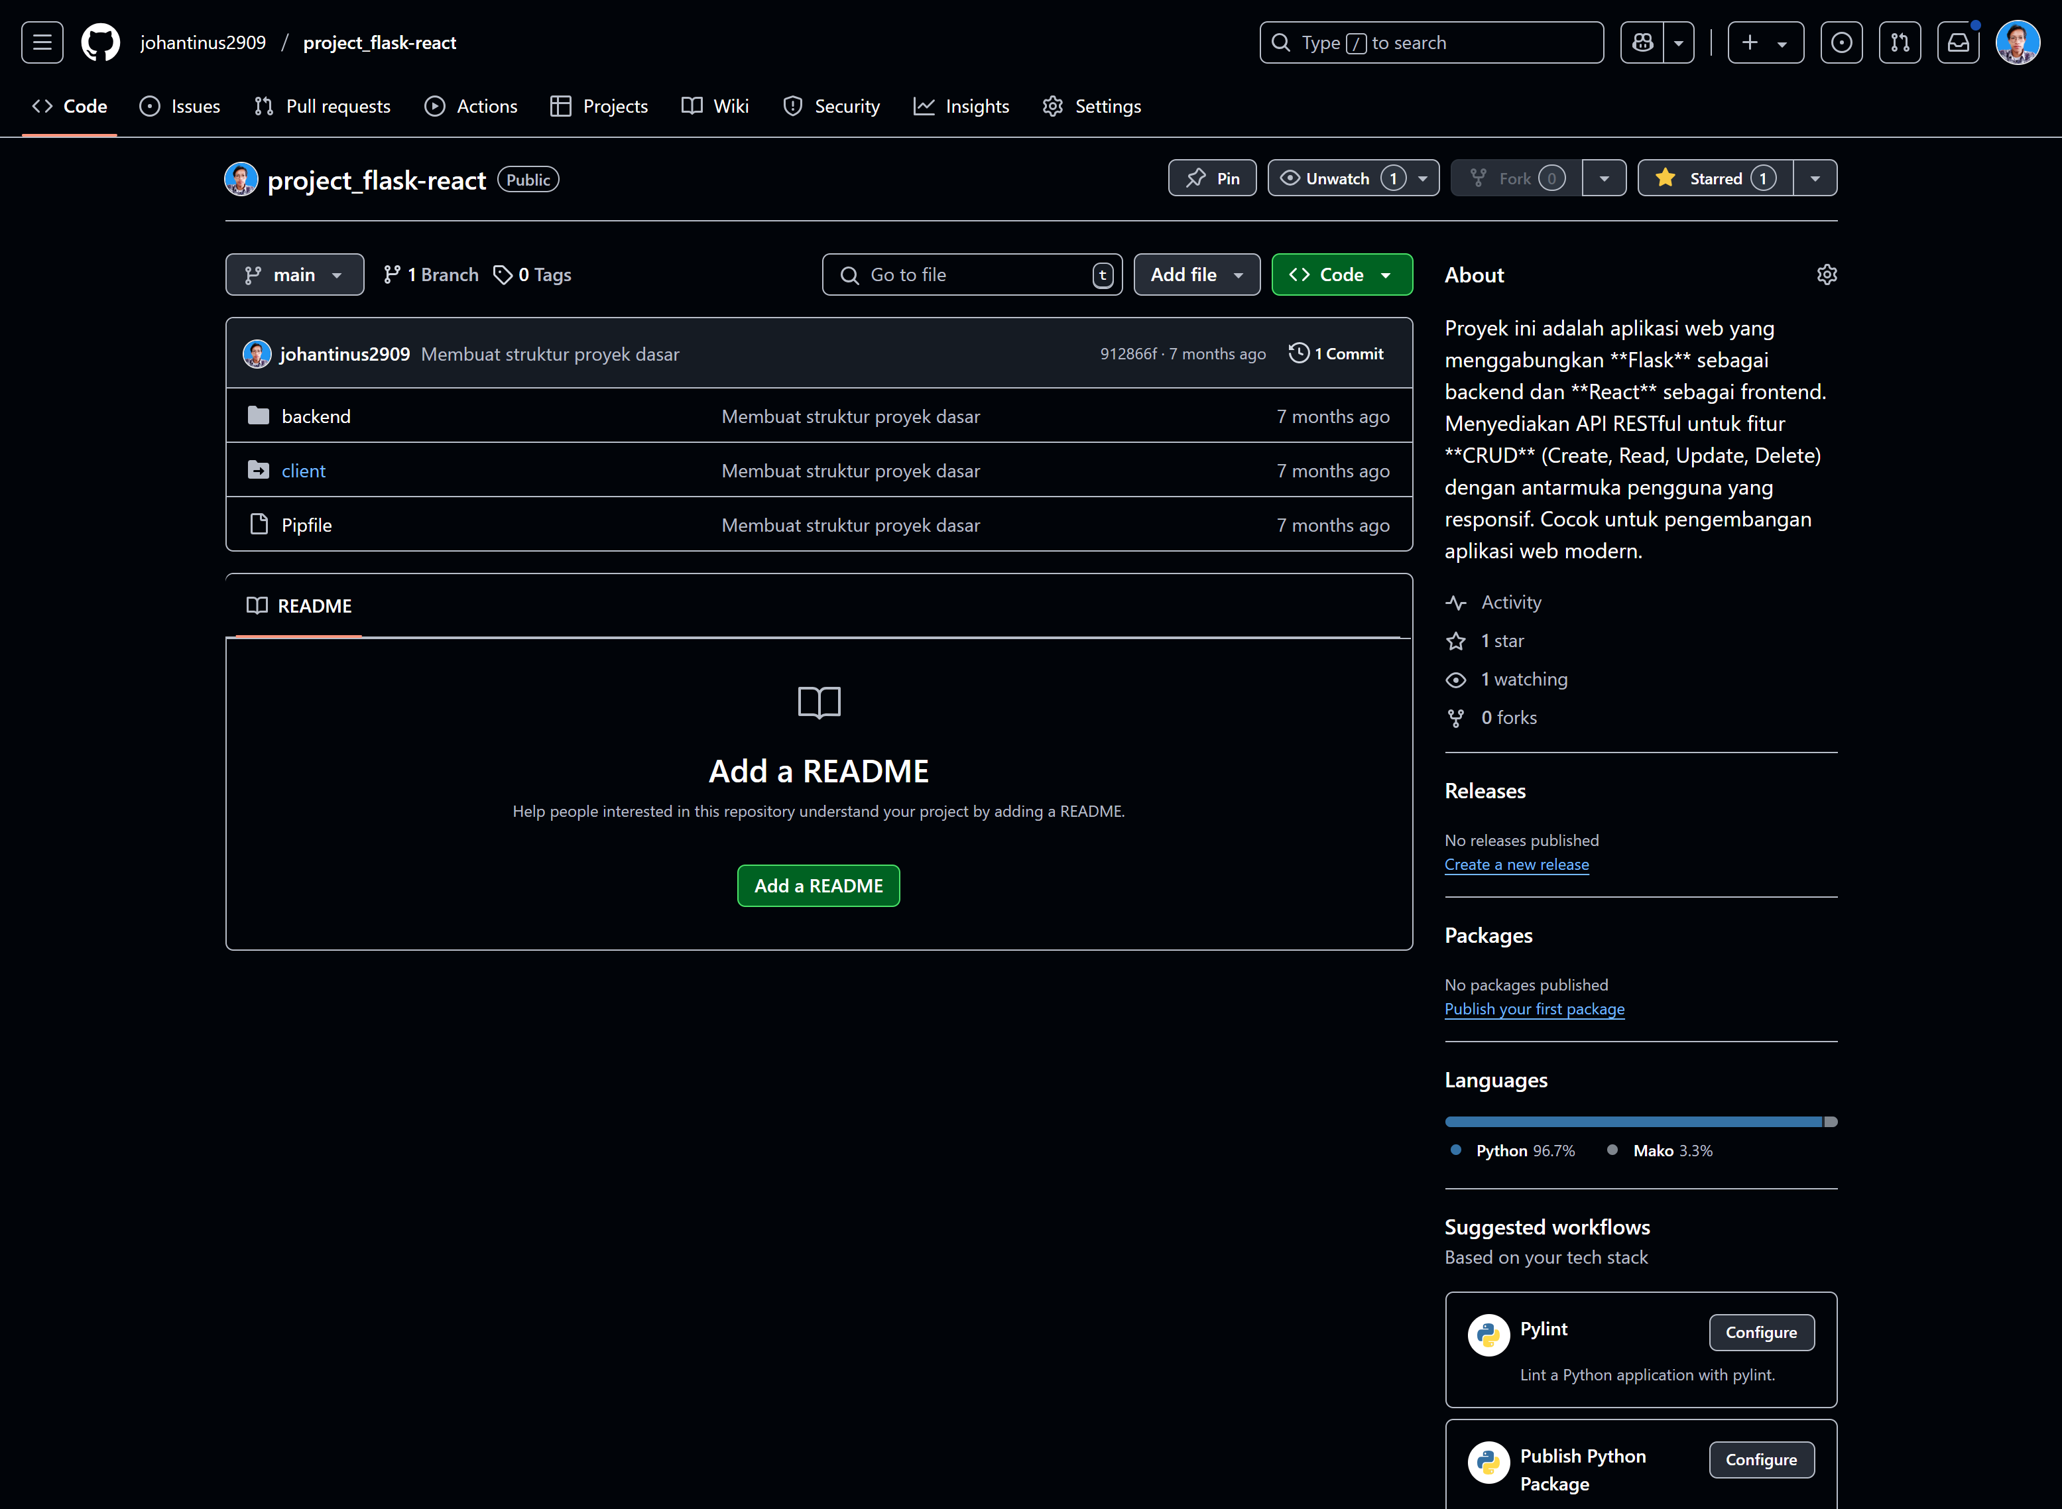Open the Security tab
This screenshot has width=2062, height=1509.
(x=832, y=106)
